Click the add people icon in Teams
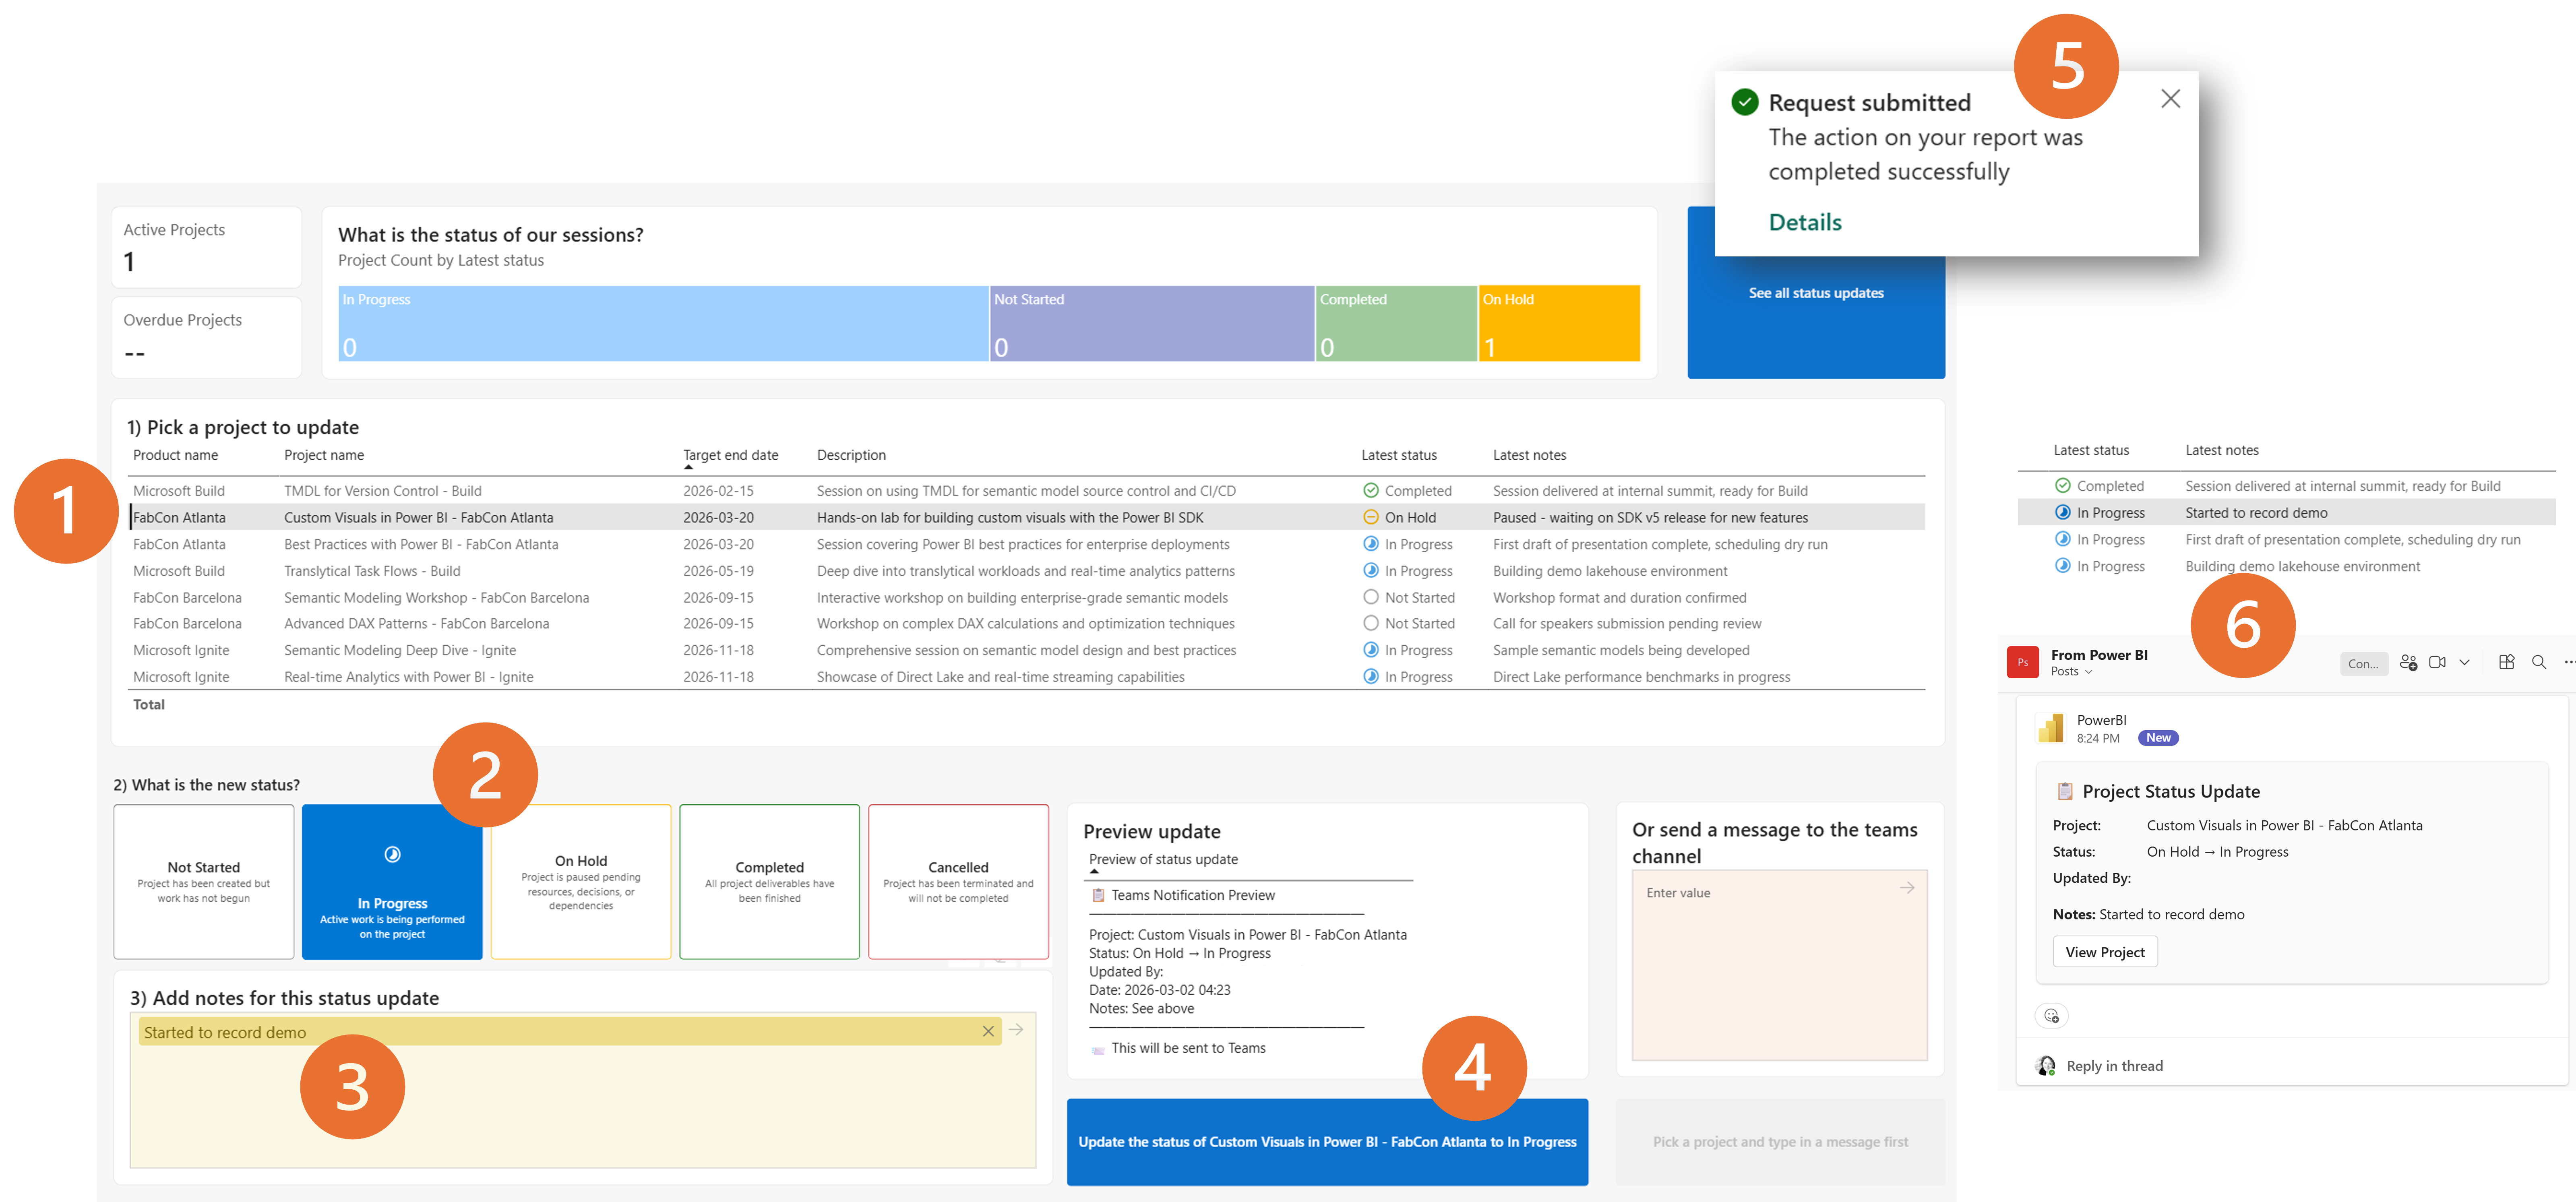 2408,662
